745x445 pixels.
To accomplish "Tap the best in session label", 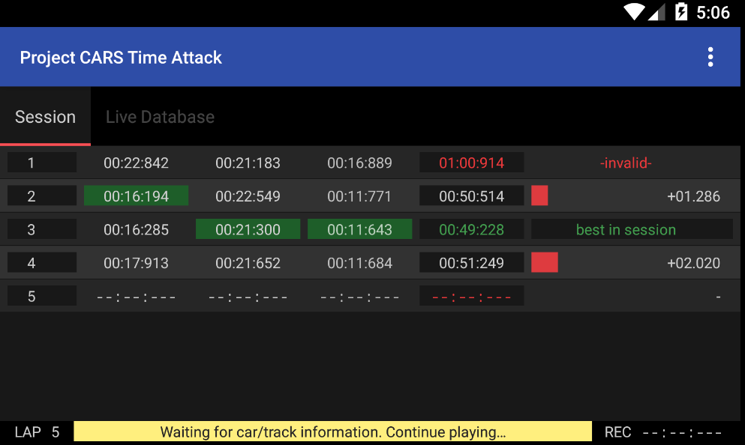I will pyautogui.click(x=632, y=229).
